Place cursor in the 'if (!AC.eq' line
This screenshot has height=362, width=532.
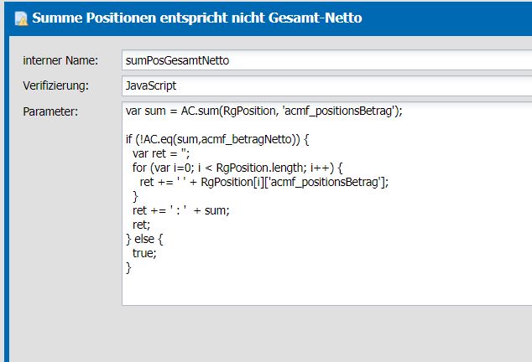click(x=217, y=139)
